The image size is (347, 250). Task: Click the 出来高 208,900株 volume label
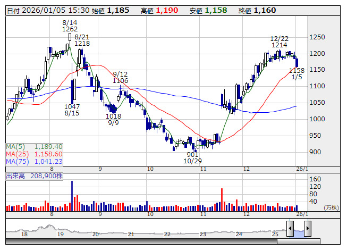(x=35, y=176)
